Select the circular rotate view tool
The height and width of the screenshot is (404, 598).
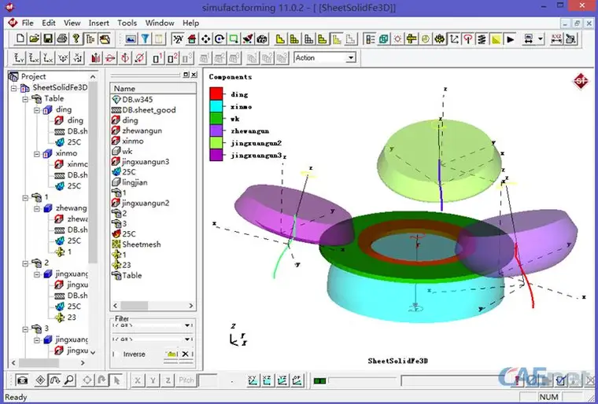coord(220,39)
